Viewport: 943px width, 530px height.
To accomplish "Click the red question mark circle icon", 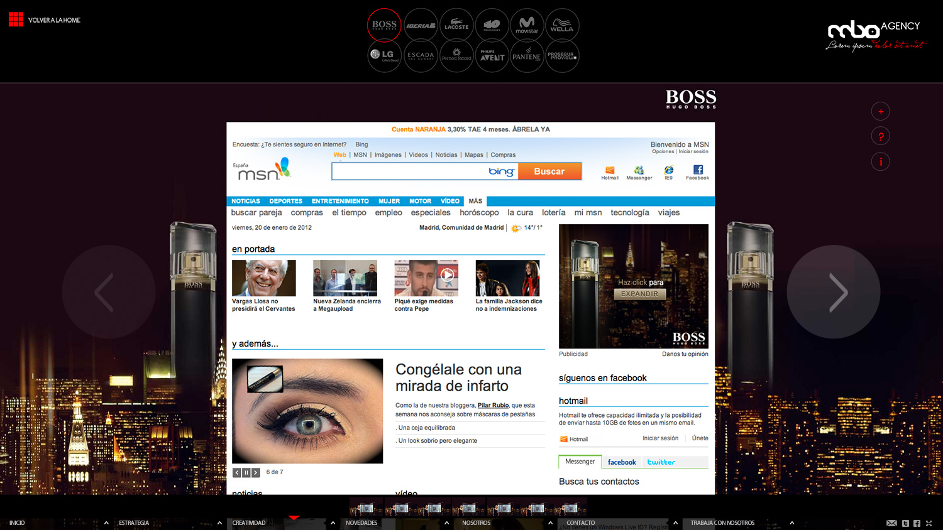I will pos(880,136).
